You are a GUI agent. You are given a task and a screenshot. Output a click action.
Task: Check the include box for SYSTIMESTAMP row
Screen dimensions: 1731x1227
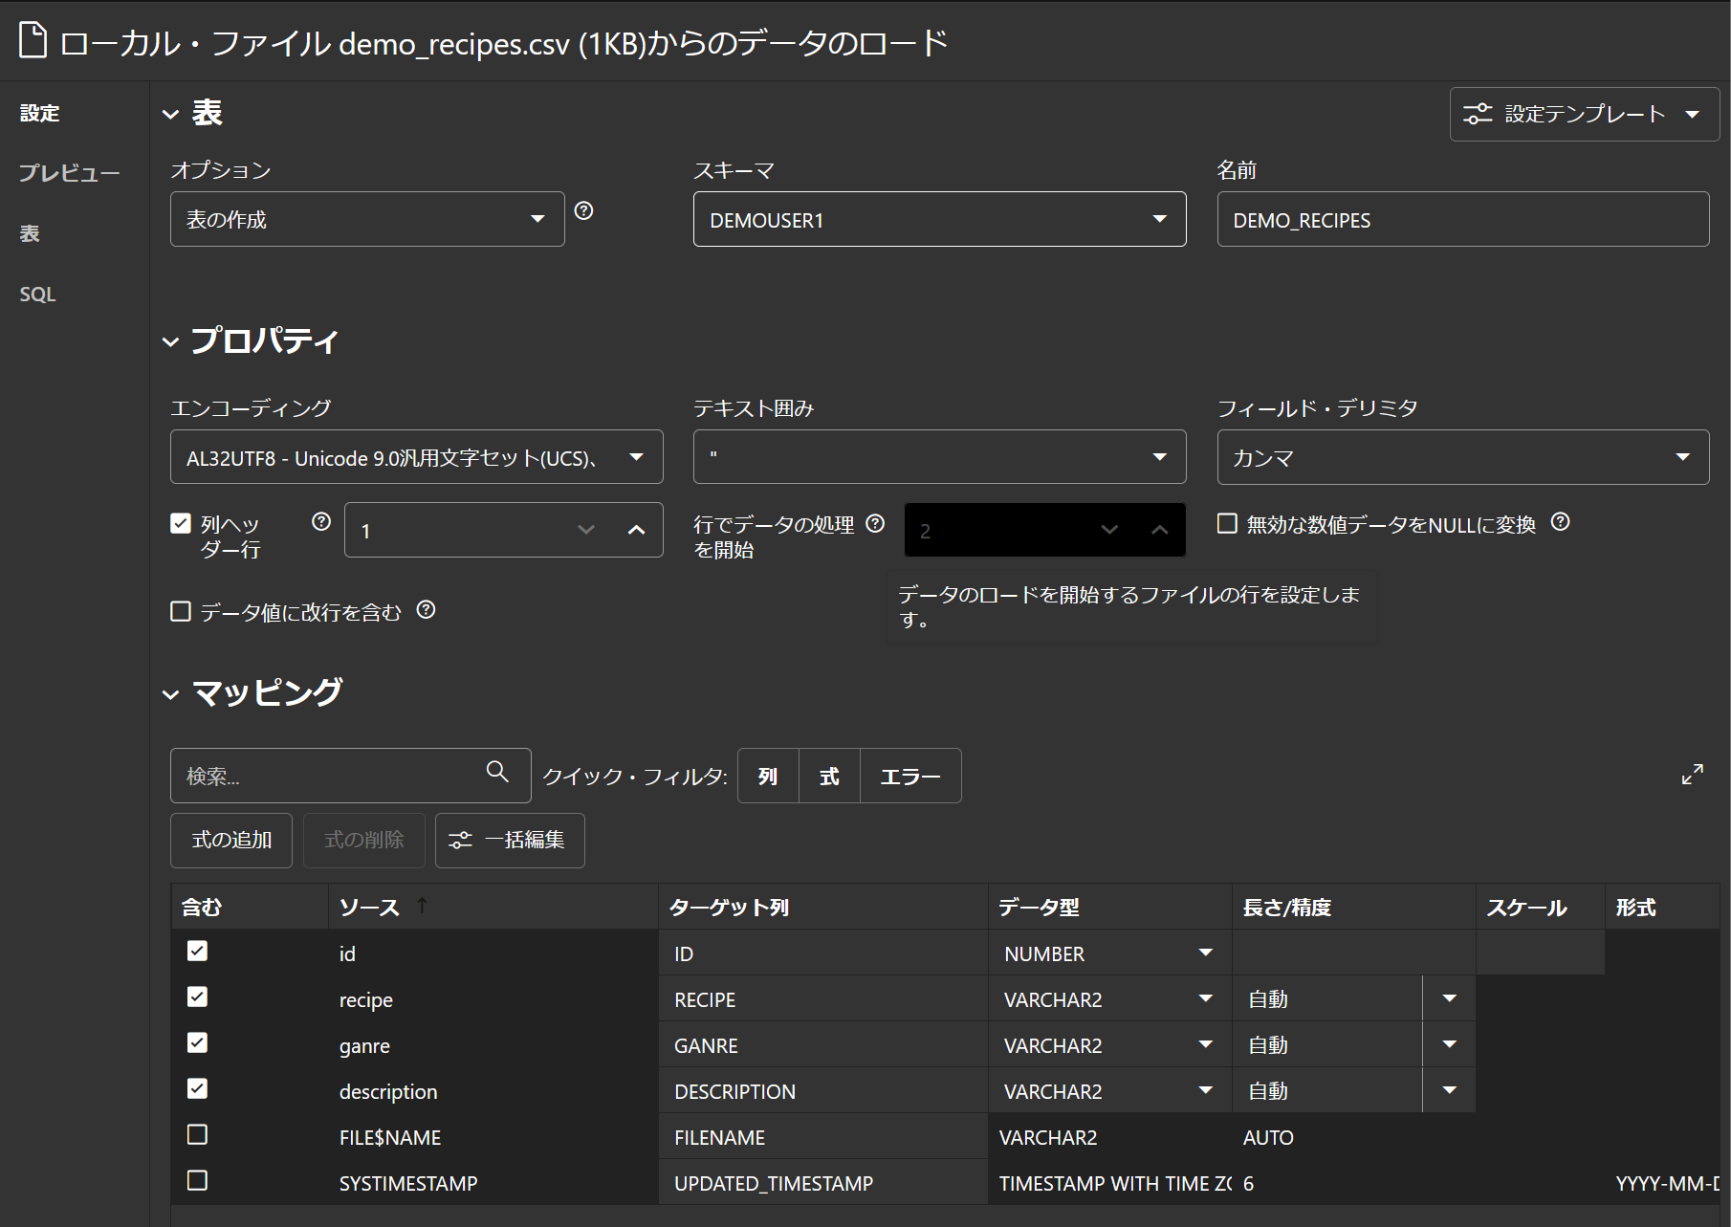[197, 1180]
